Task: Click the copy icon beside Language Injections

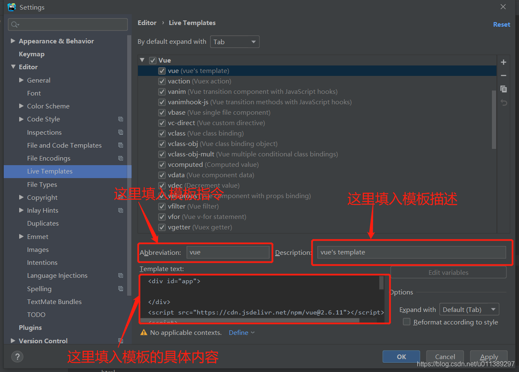Action: (120, 276)
